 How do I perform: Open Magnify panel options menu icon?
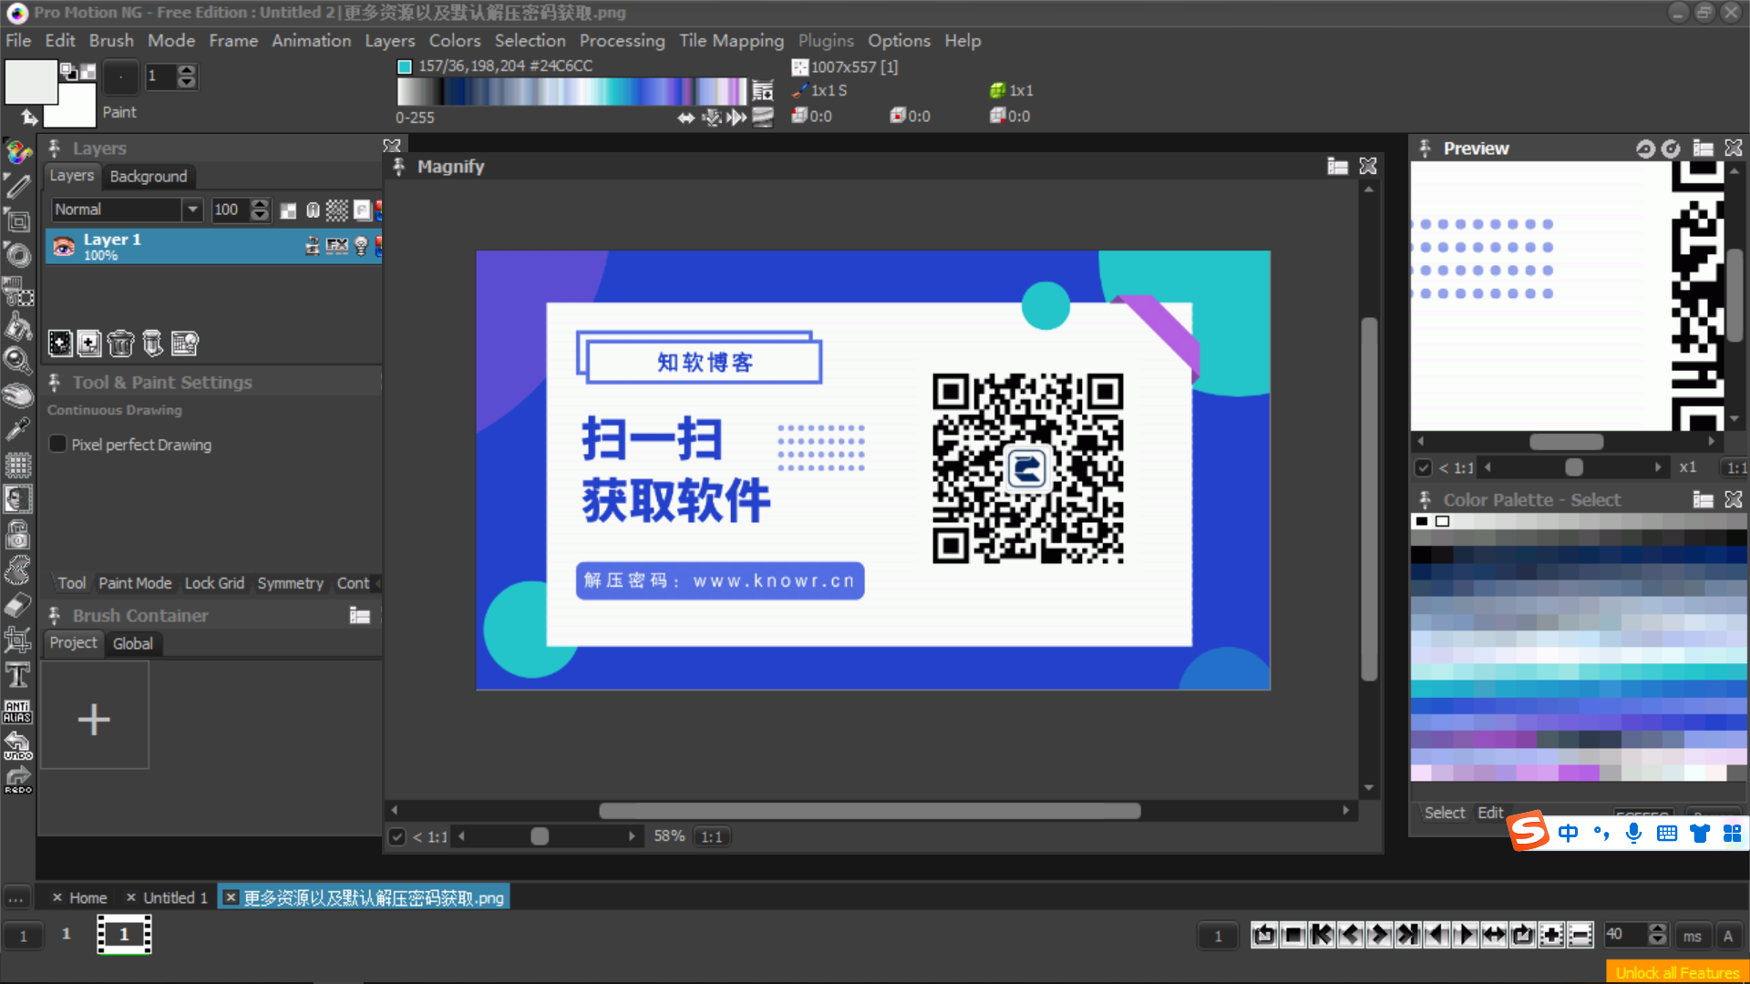pyautogui.click(x=1338, y=166)
